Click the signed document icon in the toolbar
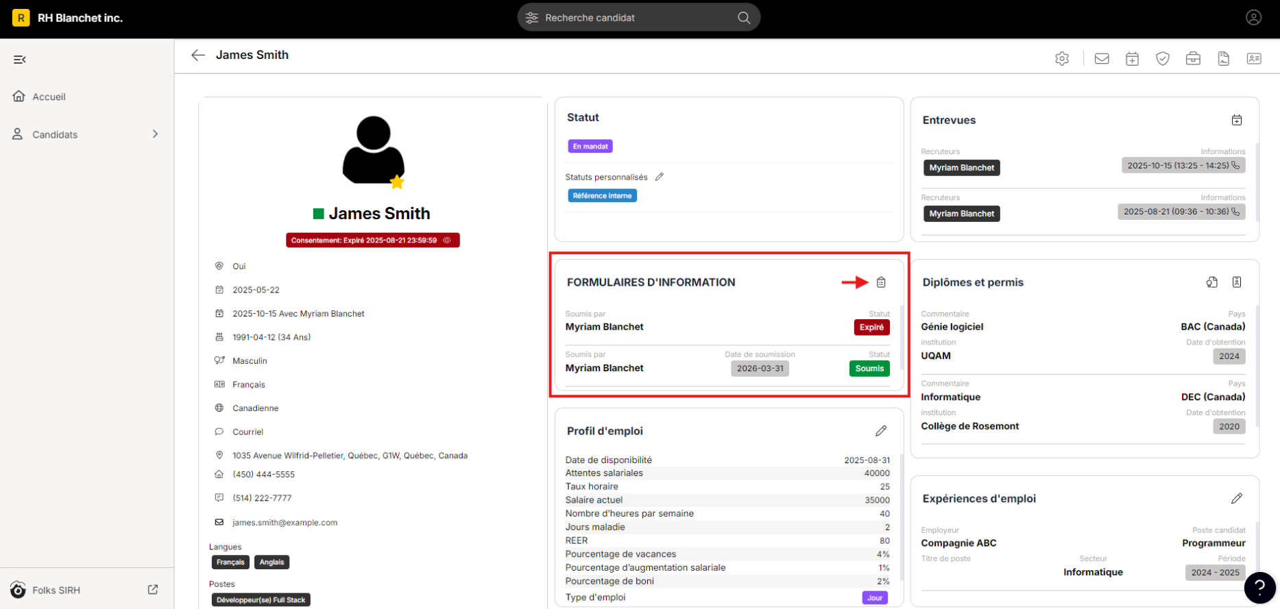The height and width of the screenshot is (609, 1280). (1224, 59)
